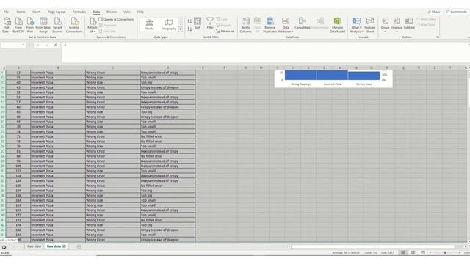Screen dimensions: 470x264
Task: Select the 'Wrong Crust' cell in row 11
Action: pos(112,73)
